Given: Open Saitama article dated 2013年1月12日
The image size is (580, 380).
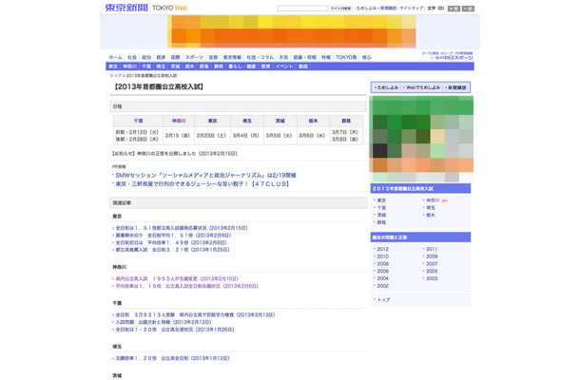Looking at the screenshot, I should coord(172,358).
